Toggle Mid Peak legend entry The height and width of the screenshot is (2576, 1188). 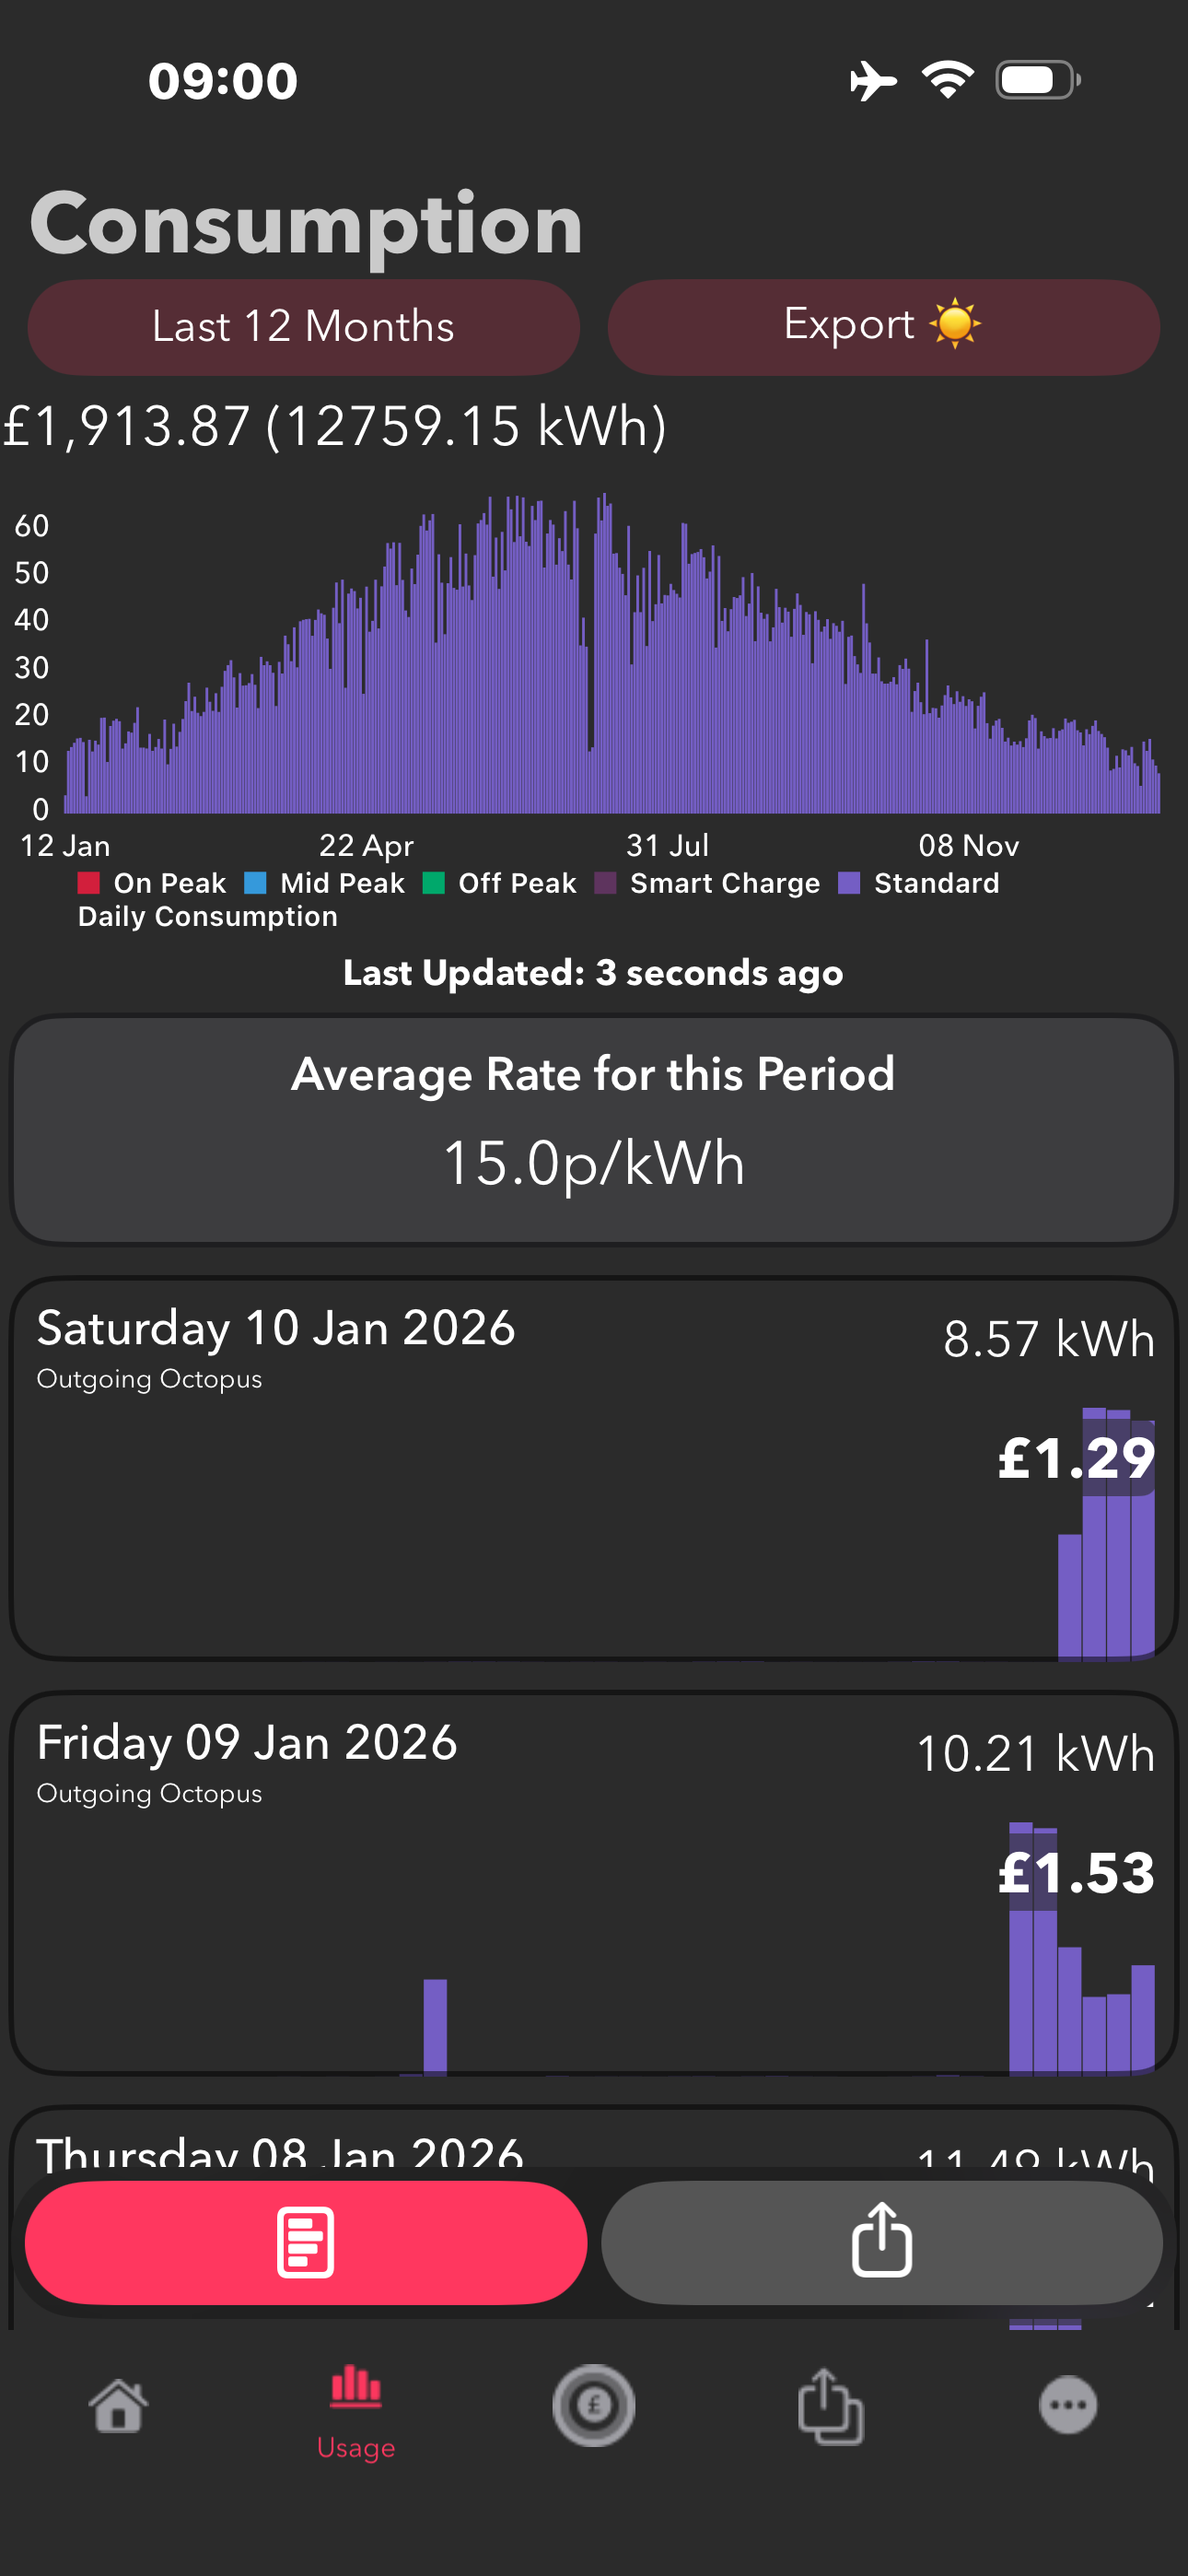[x=324, y=883]
